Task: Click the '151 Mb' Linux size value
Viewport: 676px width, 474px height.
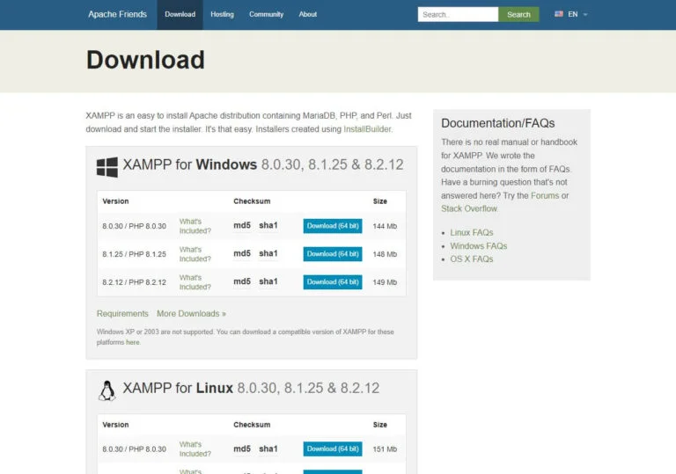Action: tap(385, 449)
